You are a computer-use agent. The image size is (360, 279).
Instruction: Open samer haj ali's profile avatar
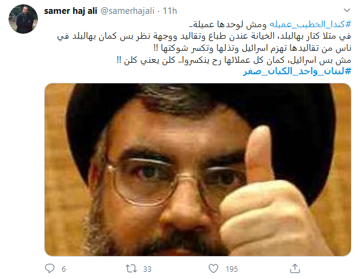23,19
